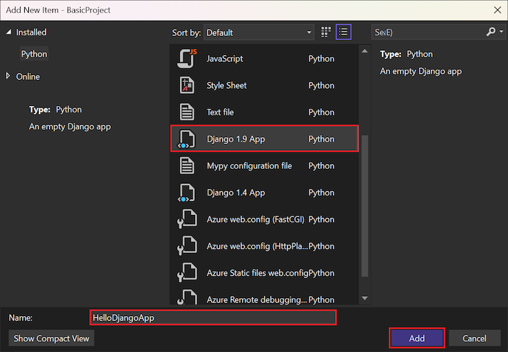Select the Style Sheet template icon
The height and width of the screenshot is (352, 508).
(187, 85)
